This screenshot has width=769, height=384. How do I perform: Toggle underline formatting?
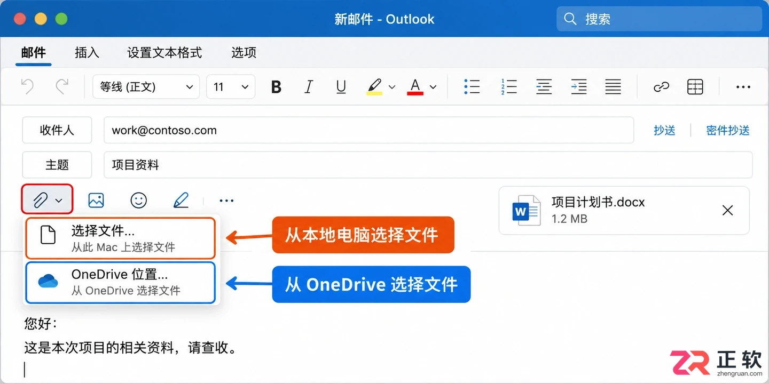click(341, 87)
